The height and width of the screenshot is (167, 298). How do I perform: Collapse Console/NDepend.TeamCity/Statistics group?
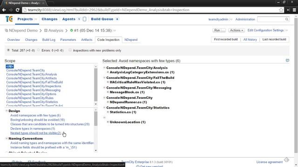pyautogui.click(x=104, y=108)
